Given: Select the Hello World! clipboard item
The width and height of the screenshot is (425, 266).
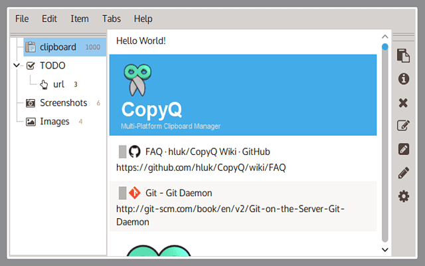Looking at the screenshot, I should [141, 41].
